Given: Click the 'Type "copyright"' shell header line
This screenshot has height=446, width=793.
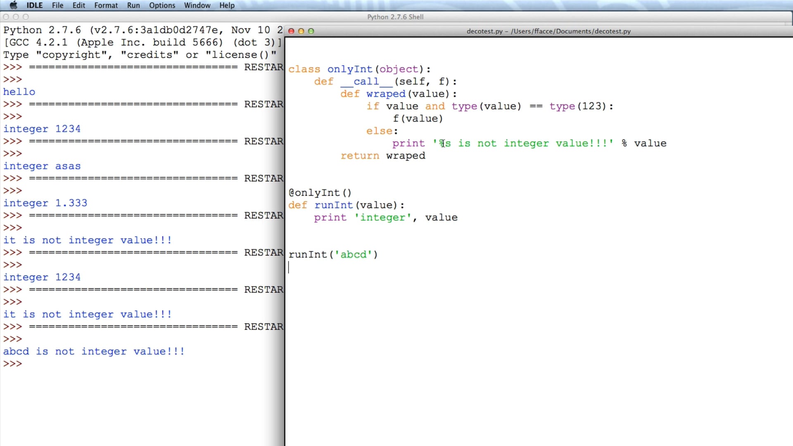Looking at the screenshot, I should click(140, 55).
